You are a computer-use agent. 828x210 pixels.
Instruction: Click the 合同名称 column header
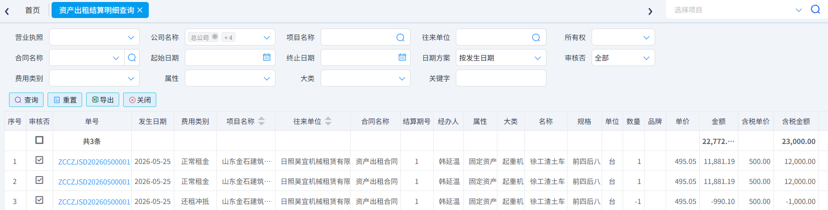pyautogui.click(x=376, y=121)
